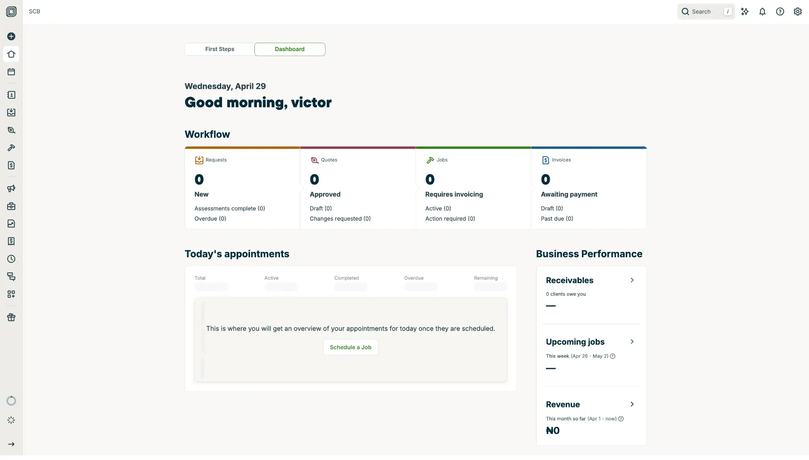Viewport: 809px width, 460px height.
Task: Expand Revenue with its chevron arrow
Action: pyautogui.click(x=632, y=404)
